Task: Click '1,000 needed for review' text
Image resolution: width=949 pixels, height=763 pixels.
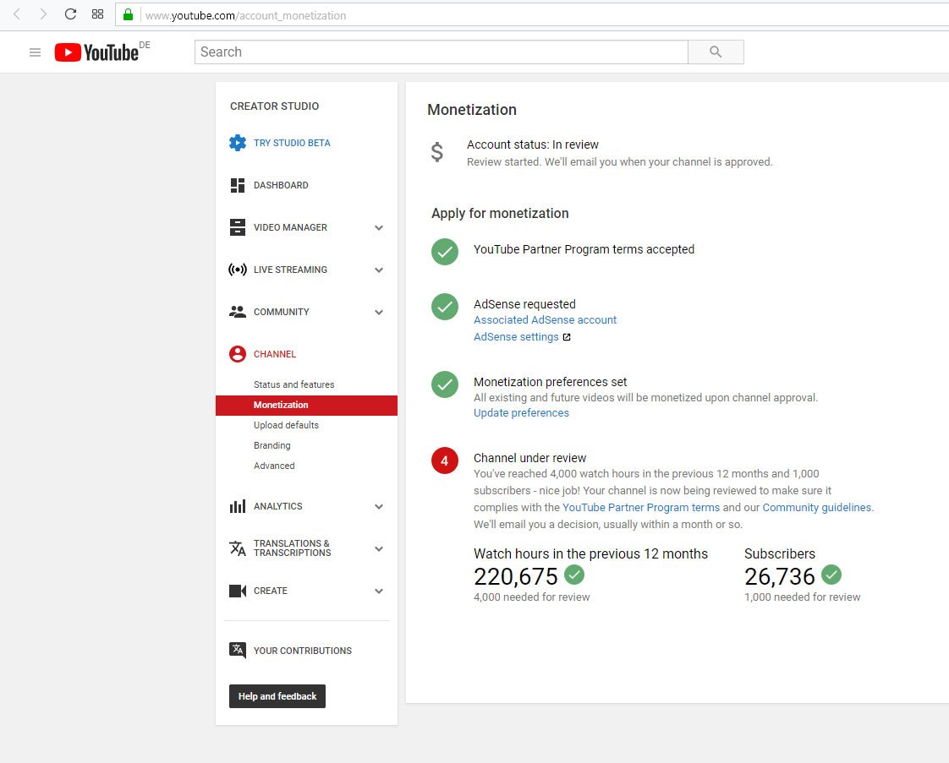Action: [x=802, y=597]
